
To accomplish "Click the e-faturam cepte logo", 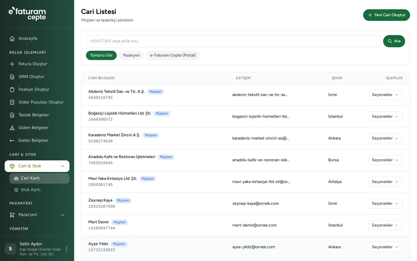I will (x=27, y=14).
